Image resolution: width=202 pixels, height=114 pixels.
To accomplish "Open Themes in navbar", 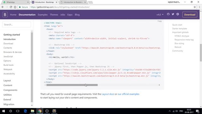I will (54, 15).
